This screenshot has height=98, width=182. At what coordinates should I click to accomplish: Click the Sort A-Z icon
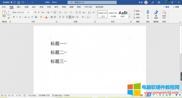point(89,12)
